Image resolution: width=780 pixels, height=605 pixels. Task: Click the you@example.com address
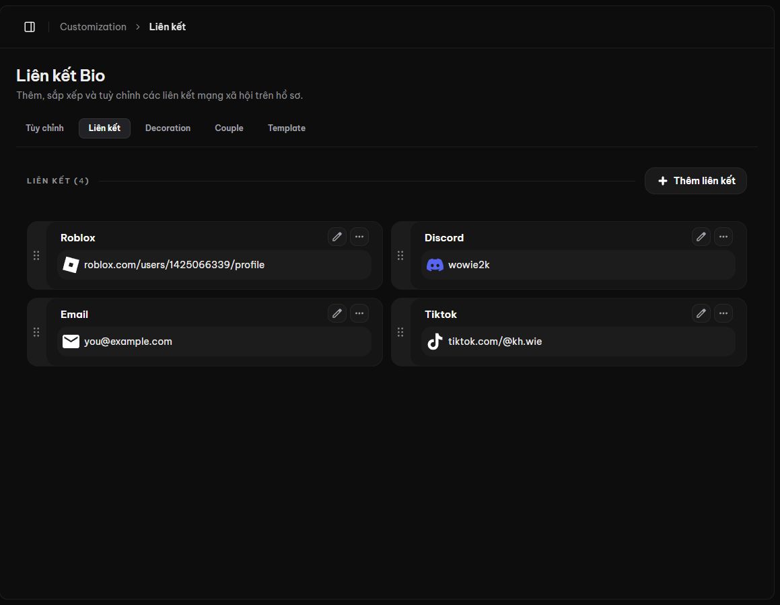128,341
